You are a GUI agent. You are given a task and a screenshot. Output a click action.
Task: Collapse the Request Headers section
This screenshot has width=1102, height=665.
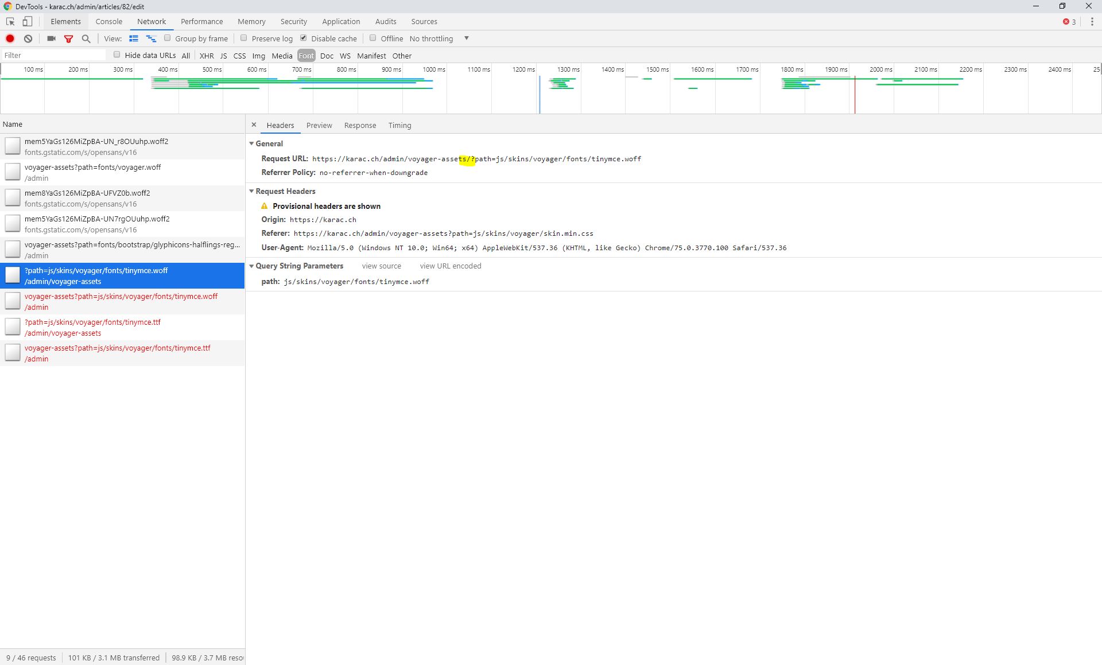click(251, 191)
